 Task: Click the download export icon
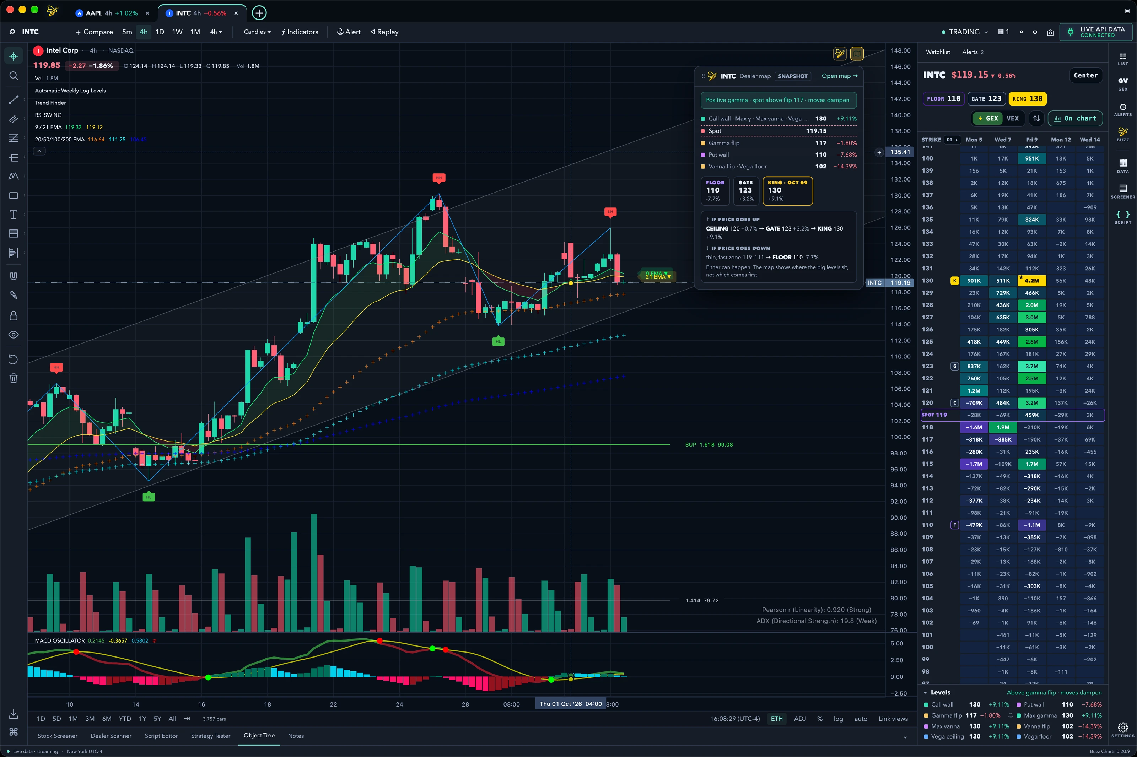pyautogui.click(x=14, y=714)
